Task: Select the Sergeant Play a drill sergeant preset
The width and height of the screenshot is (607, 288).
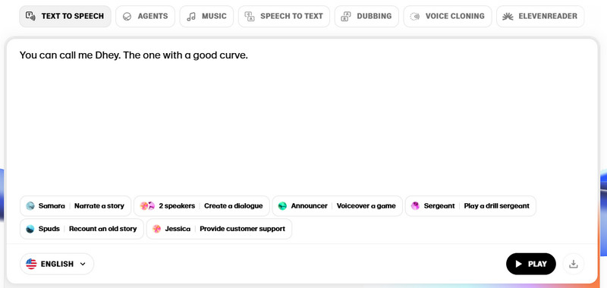Action: [470, 206]
